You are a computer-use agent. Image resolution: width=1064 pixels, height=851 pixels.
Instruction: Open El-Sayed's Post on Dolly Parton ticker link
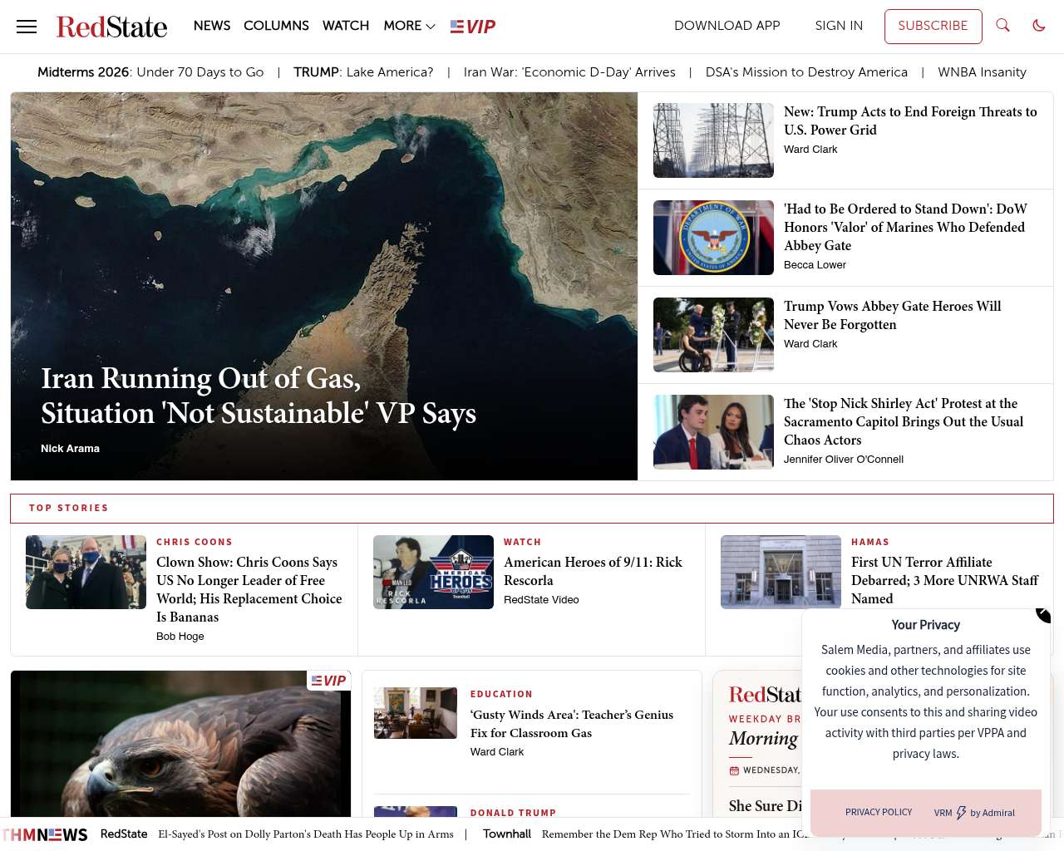pos(306,834)
